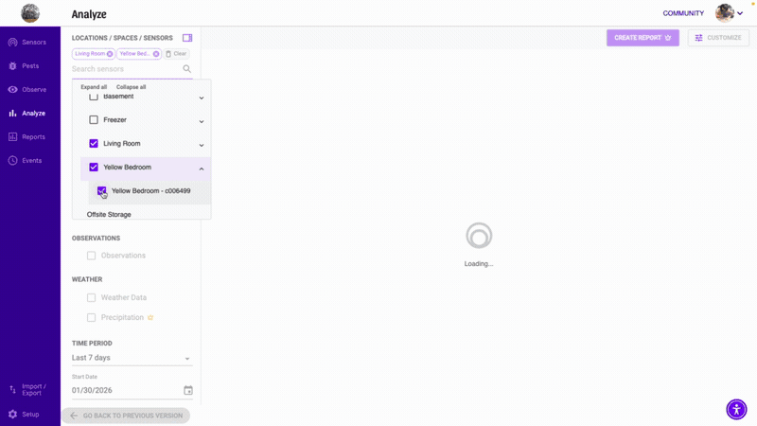Click the search magnifier icon
The width and height of the screenshot is (757, 426).
[x=187, y=69]
